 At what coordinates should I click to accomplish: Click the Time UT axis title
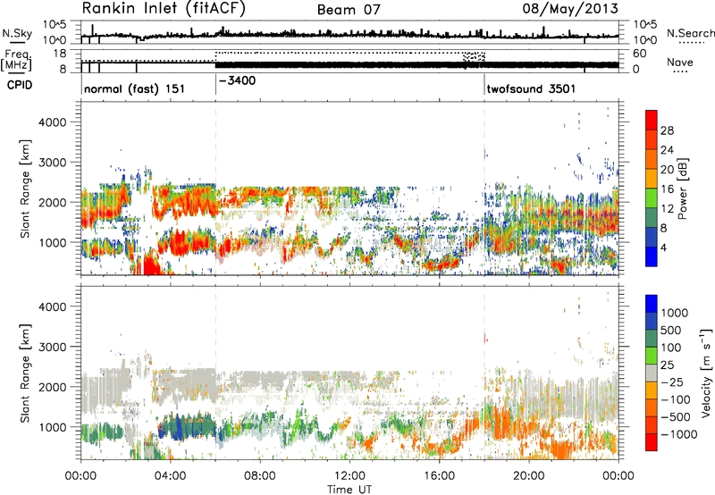coord(349,490)
